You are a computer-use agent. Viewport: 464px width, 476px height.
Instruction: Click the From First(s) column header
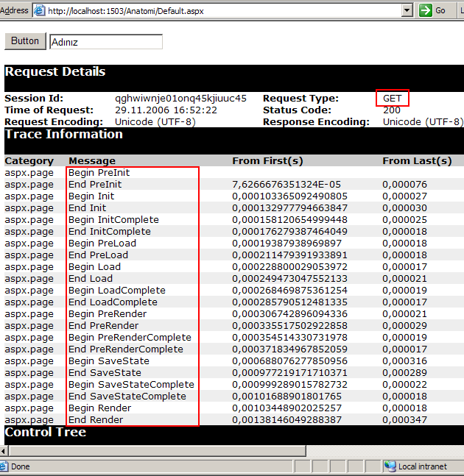click(267, 160)
